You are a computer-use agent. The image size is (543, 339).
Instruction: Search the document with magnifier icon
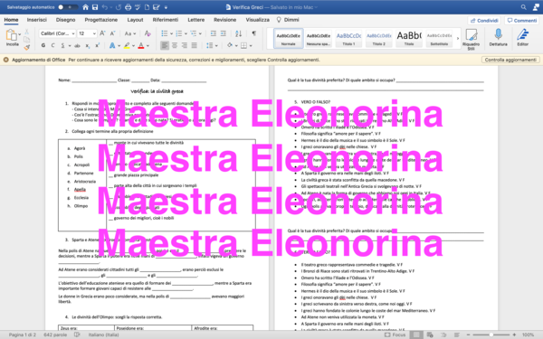tap(524, 7)
